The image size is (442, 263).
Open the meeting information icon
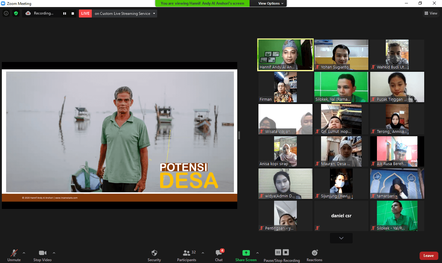[6, 13]
